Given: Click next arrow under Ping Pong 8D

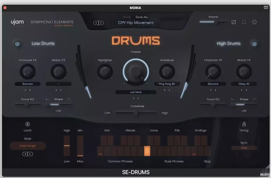Looking at the screenshot, I should click(169, 90).
